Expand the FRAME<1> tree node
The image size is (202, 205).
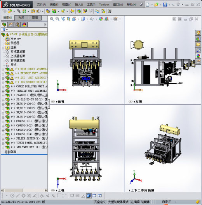point(3,96)
